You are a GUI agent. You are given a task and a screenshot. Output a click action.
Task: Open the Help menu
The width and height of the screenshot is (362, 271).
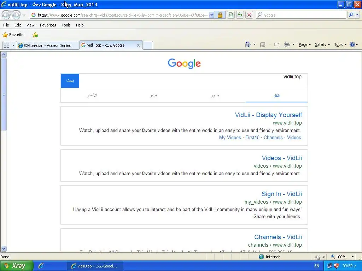point(80,25)
